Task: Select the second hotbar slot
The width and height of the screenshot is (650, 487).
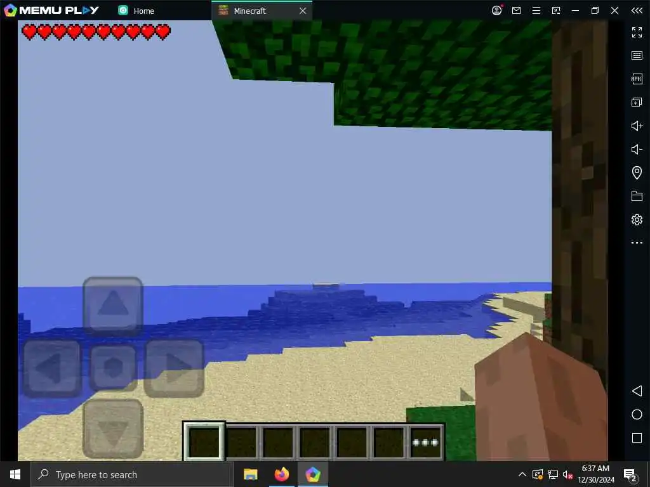Action: point(241,442)
